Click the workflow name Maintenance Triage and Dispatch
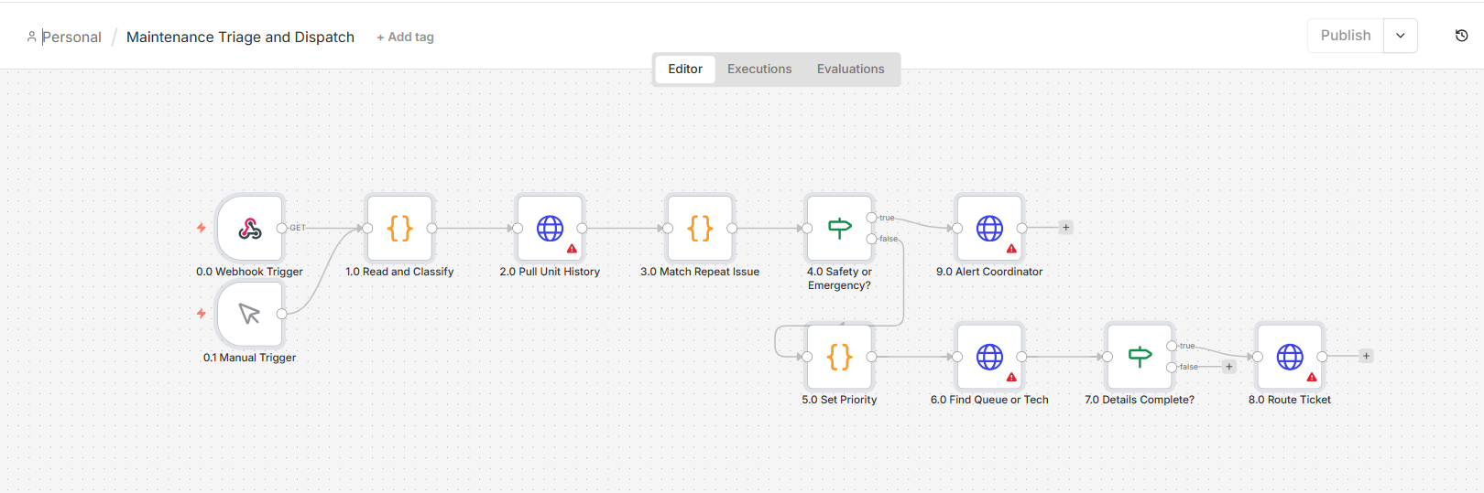The height and width of the screenshot is (493, 1484). 240,38
